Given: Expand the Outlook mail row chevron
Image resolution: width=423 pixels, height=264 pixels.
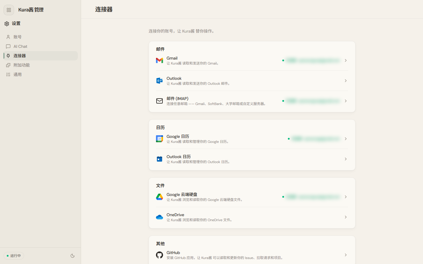Looking at the screenshot, I should point(346,81).
